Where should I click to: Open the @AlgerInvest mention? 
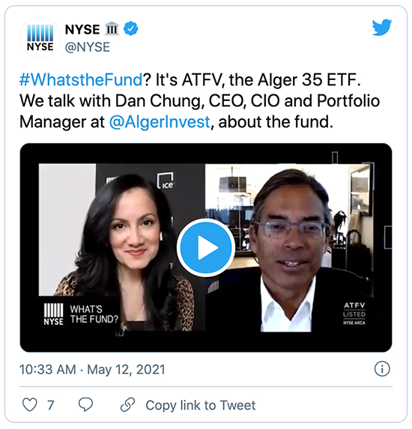(x=160, y=122)
